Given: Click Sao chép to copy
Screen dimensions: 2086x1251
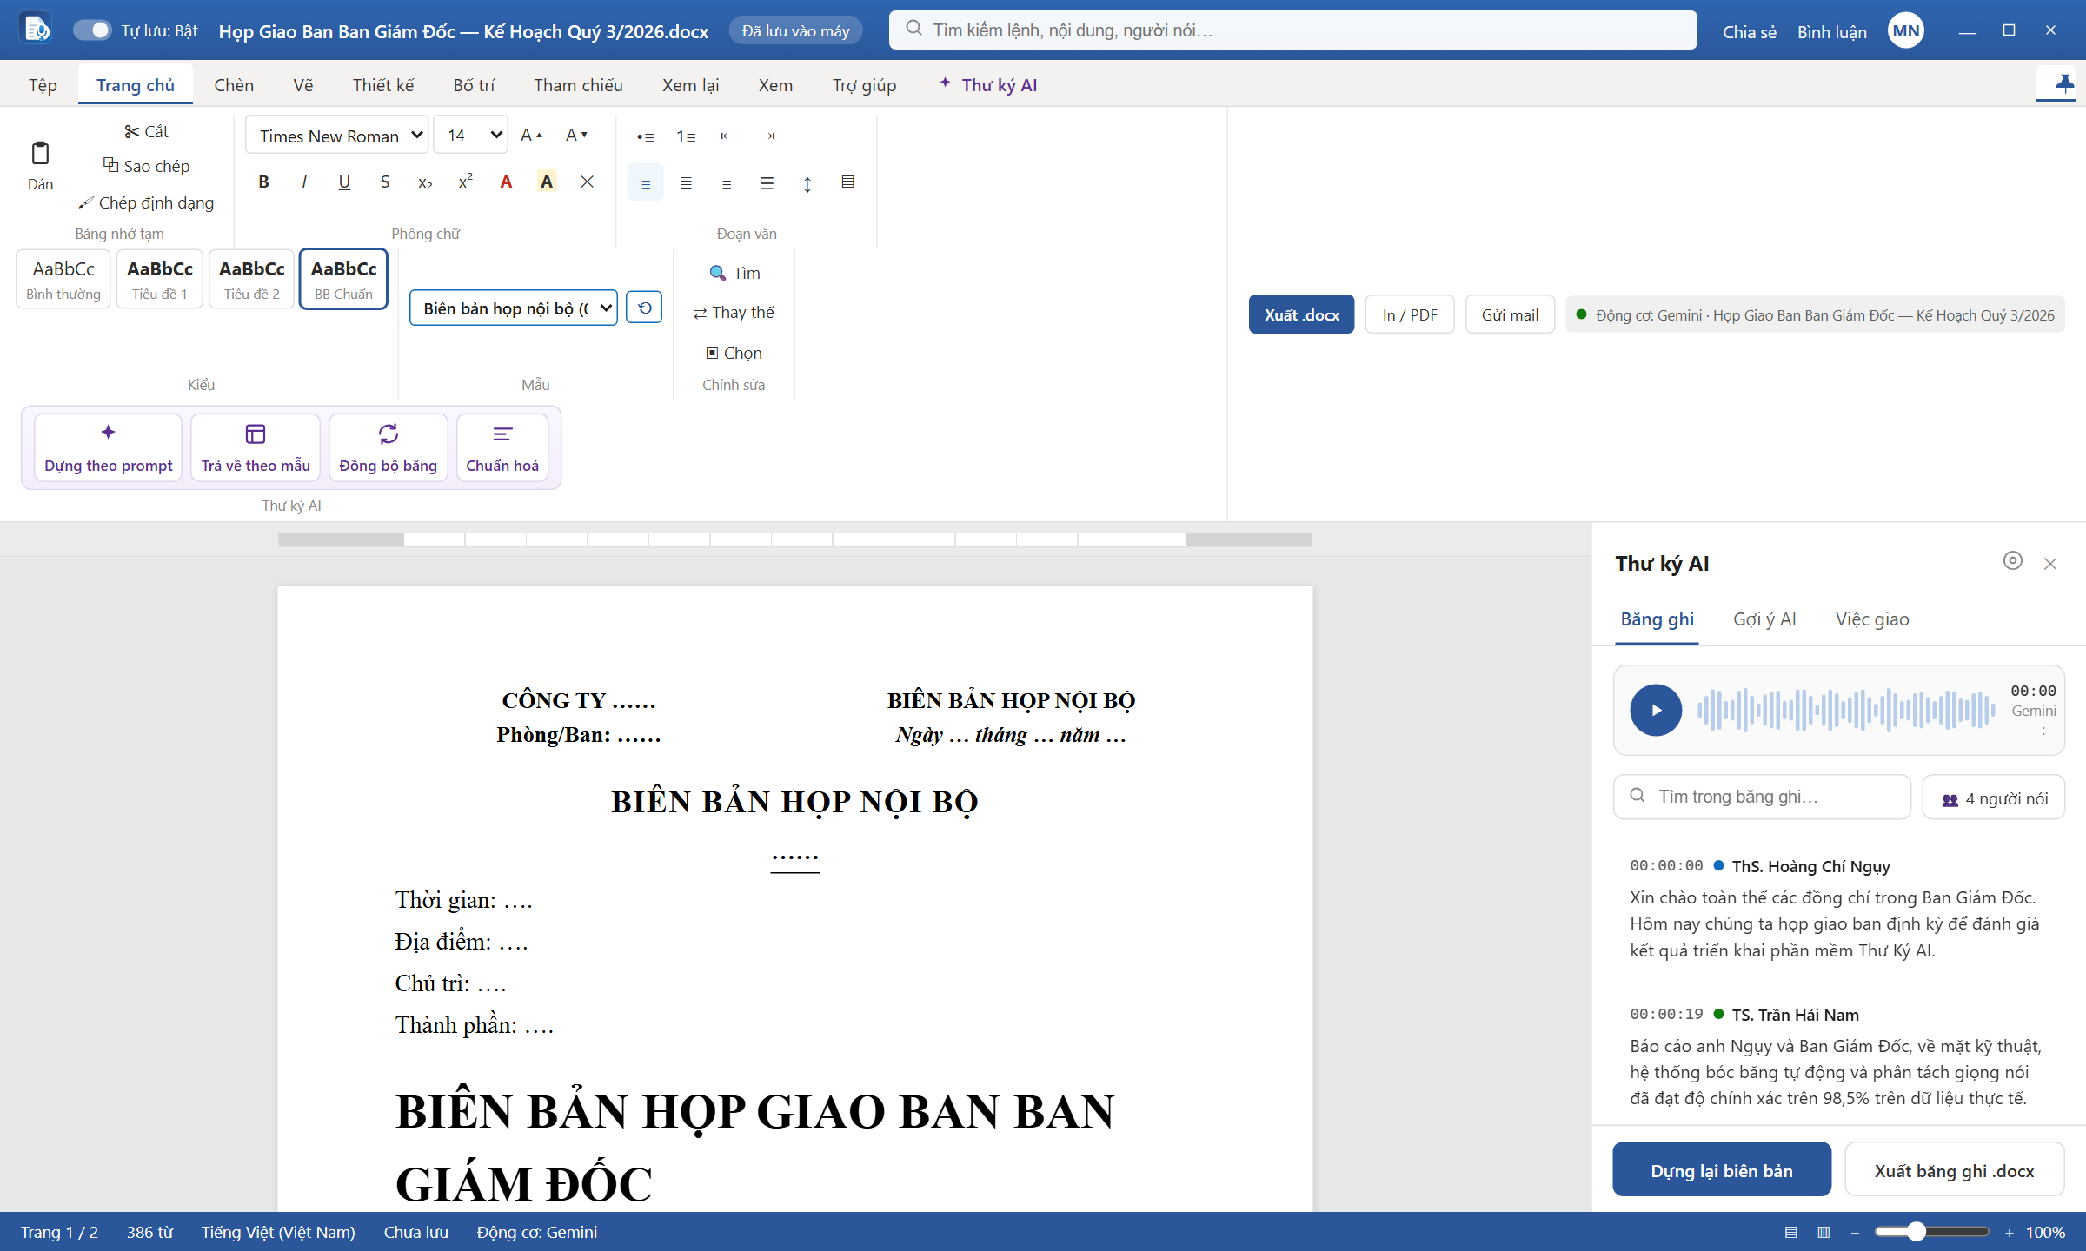Looking at the screenshot, I should point(146,166).
